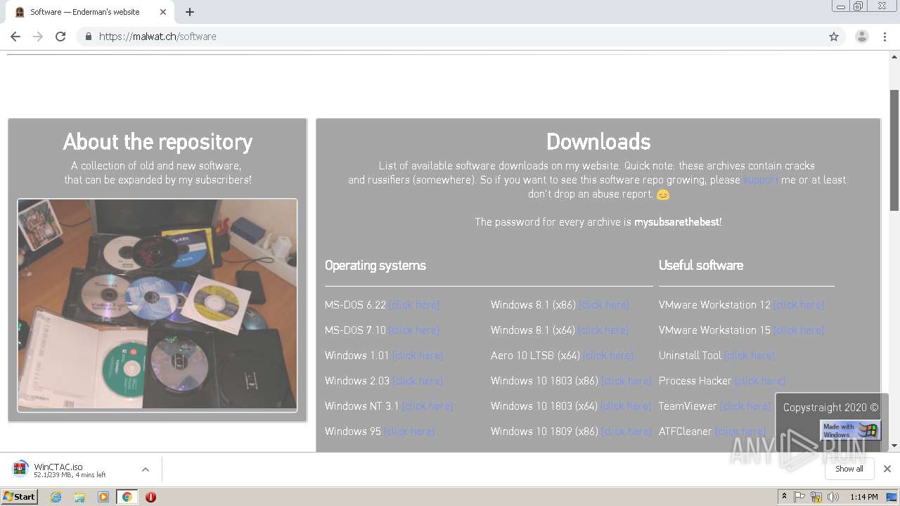Download Windows 8.1 (x86) via click here

click(604, 305)
